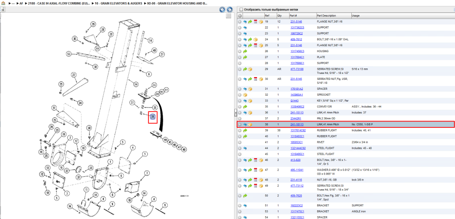The width and height of the screenshot is (455, 219).
Task: Click the export icon above the diagram
Action: point(3,10)
